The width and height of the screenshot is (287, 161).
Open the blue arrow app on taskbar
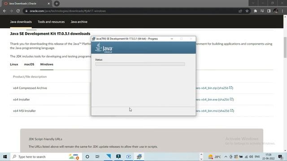109,157
